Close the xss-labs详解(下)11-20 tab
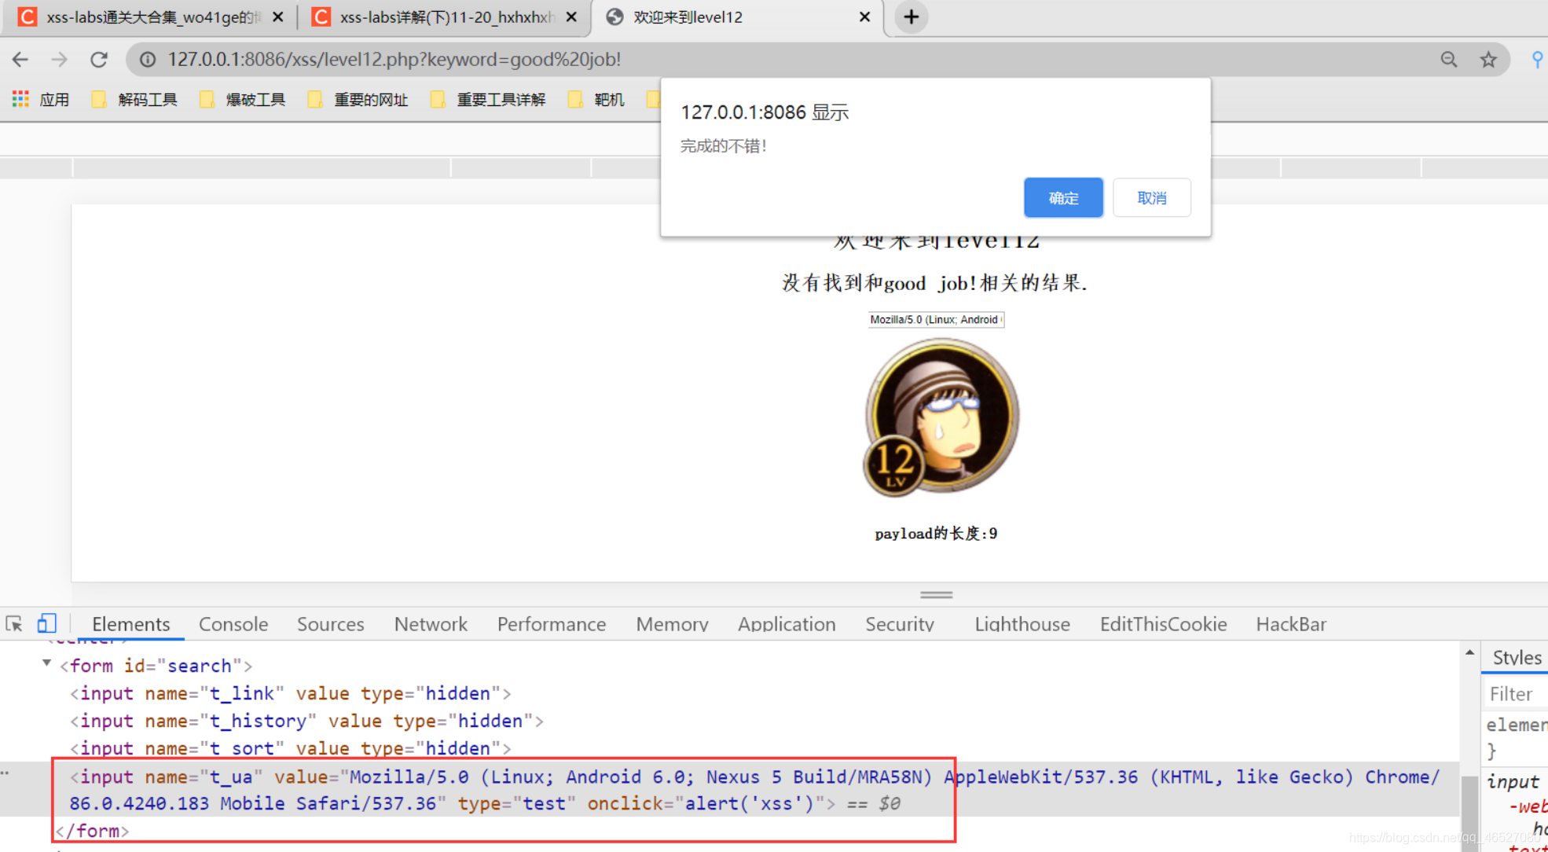 (x=571, y=17)
